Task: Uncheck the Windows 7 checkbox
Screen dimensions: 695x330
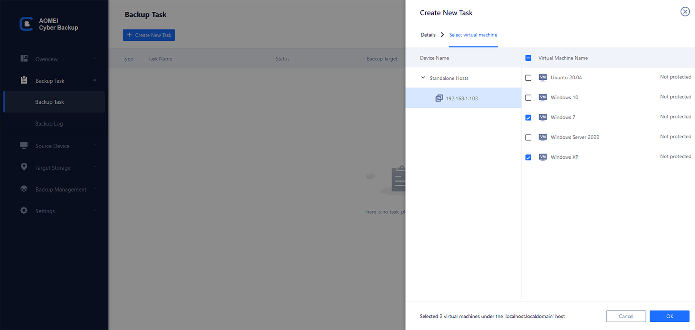Action: 528,118
